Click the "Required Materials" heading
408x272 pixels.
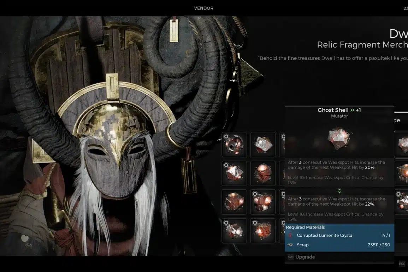(x=305, y=227)
